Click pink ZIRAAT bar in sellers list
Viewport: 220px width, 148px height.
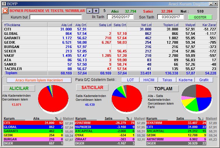coord(105,139)
